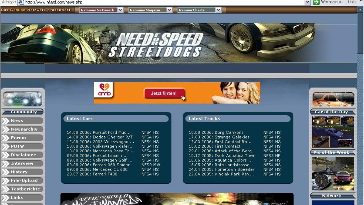The image size is (364, 205).
Task: Open the Newsarchiv menu item
Action: tap(24, 129)
